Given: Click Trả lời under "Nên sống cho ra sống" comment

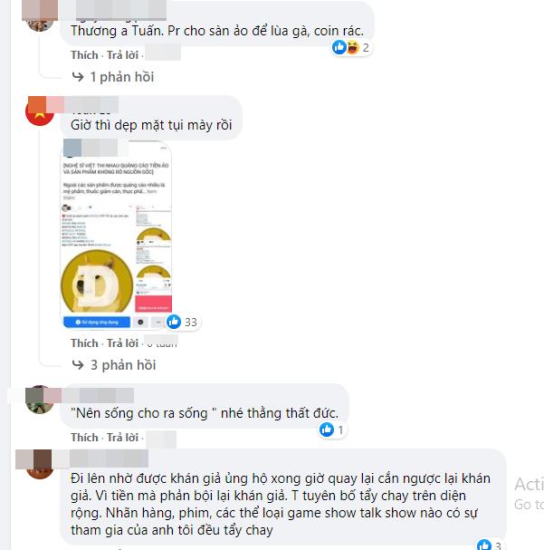Looking at the screenshot, I should click(x=122, y=438).
